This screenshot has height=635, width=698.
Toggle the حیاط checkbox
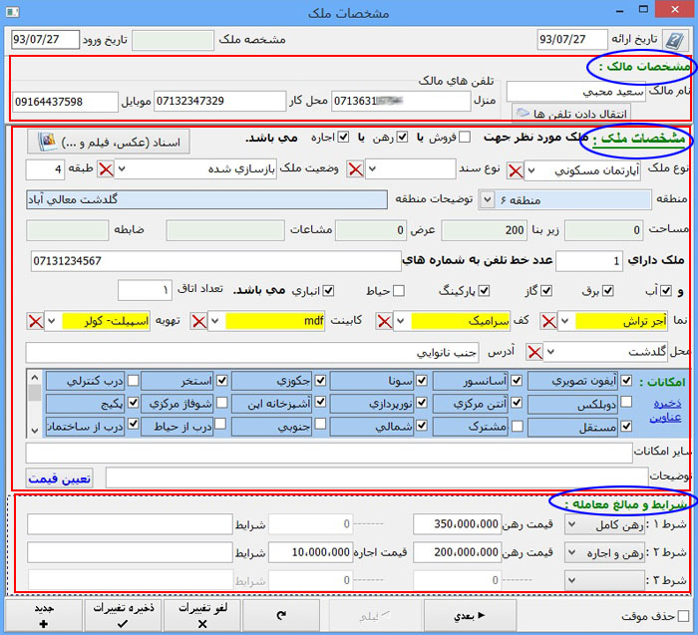399,290
